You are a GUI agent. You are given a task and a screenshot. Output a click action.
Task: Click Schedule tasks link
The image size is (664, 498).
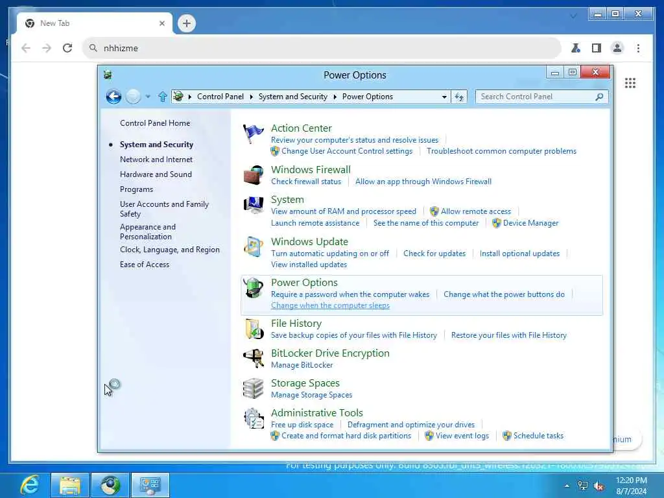(x=538, y=435)
